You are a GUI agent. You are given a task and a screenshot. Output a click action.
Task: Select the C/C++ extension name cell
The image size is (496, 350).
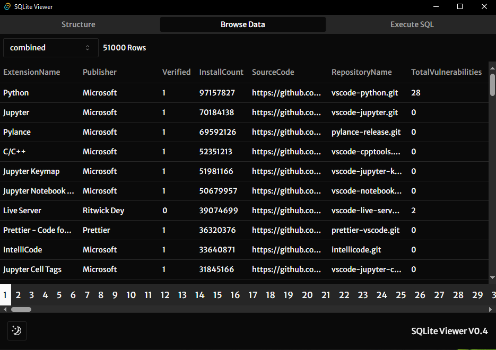(x=14, y=152)
